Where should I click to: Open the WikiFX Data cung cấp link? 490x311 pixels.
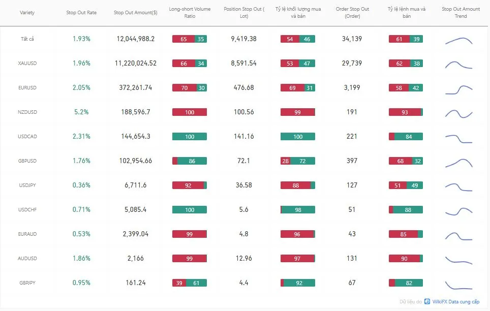[455, 302]
